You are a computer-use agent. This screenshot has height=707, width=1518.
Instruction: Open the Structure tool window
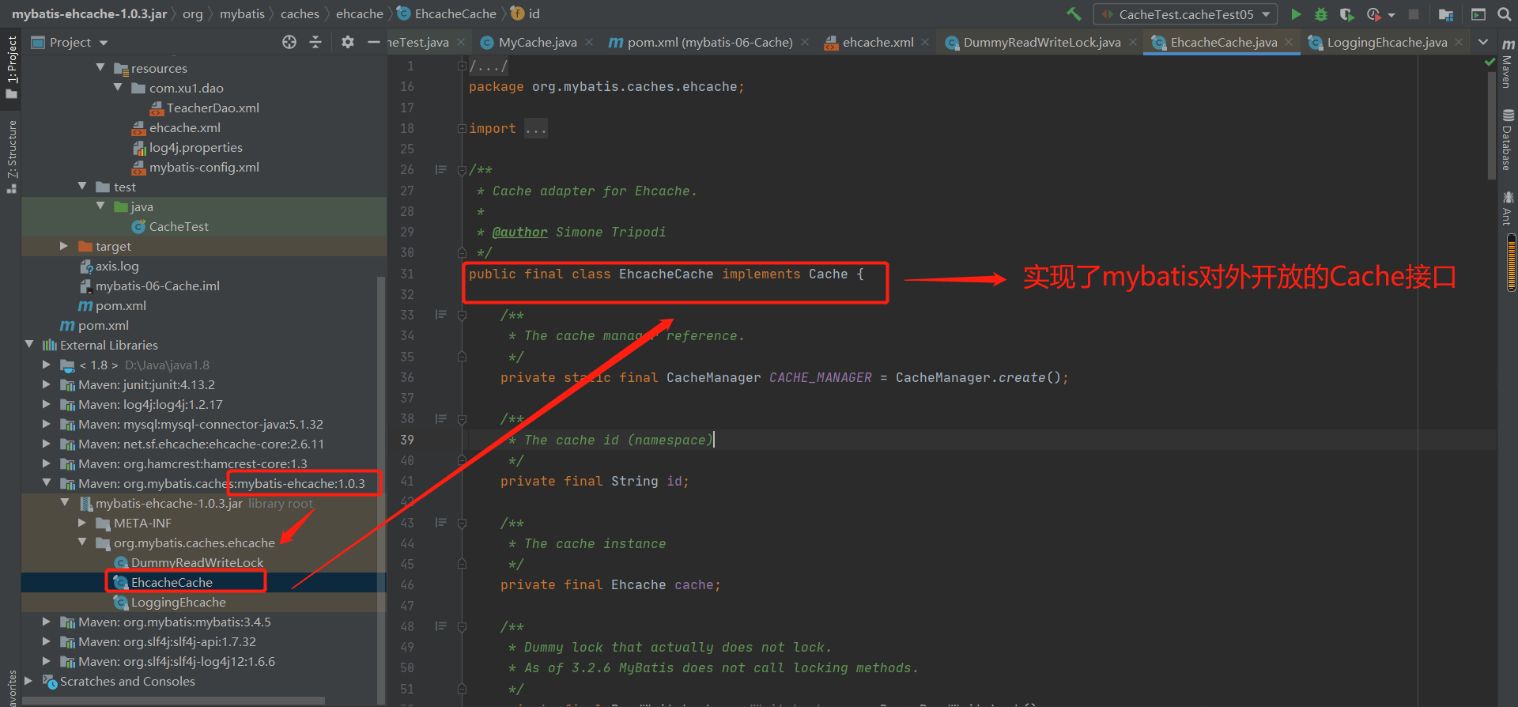click(11, 157)
